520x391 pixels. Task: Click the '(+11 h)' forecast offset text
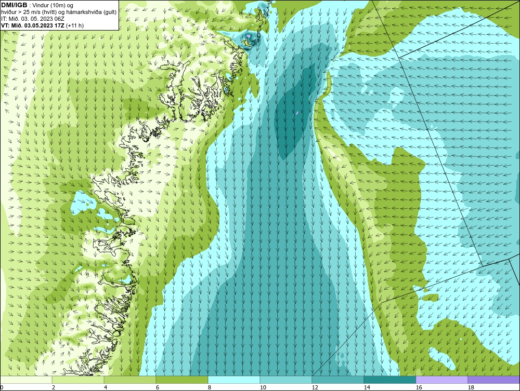pyautogui.click(x=75, y=25)
